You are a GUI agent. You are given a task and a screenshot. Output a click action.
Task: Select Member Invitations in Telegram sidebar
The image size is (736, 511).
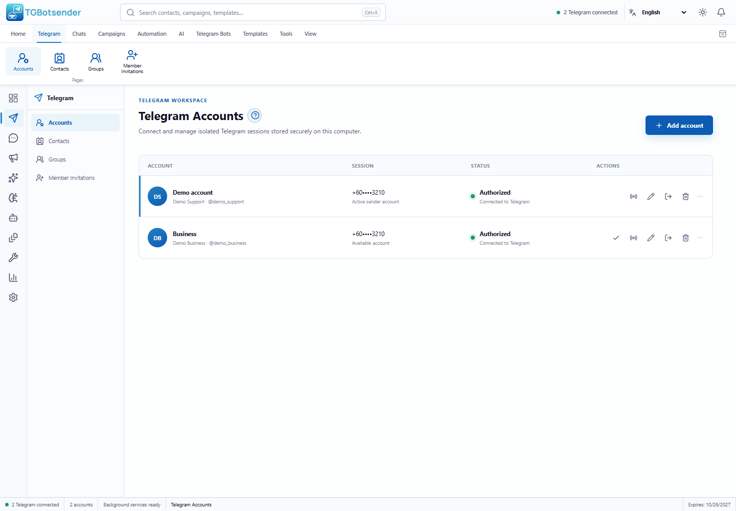[x=75, y=178]
